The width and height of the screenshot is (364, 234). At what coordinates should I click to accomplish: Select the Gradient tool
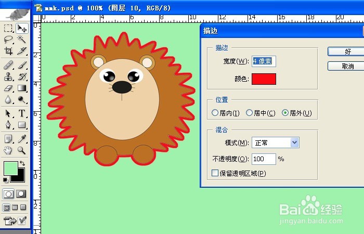tap(22, 88)
